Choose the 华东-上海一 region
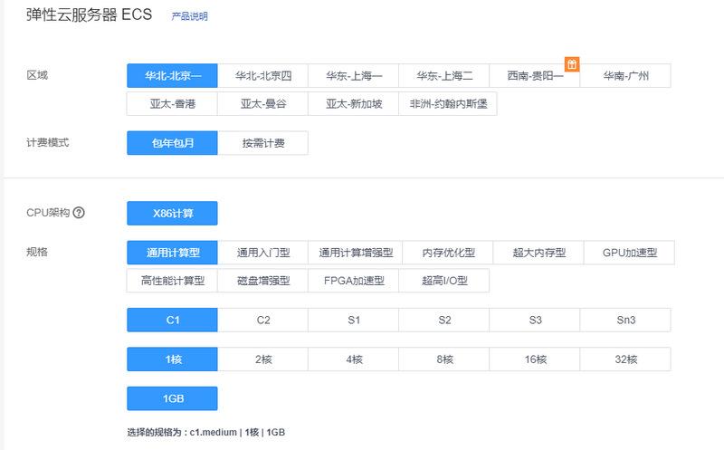 click(353, 76)
